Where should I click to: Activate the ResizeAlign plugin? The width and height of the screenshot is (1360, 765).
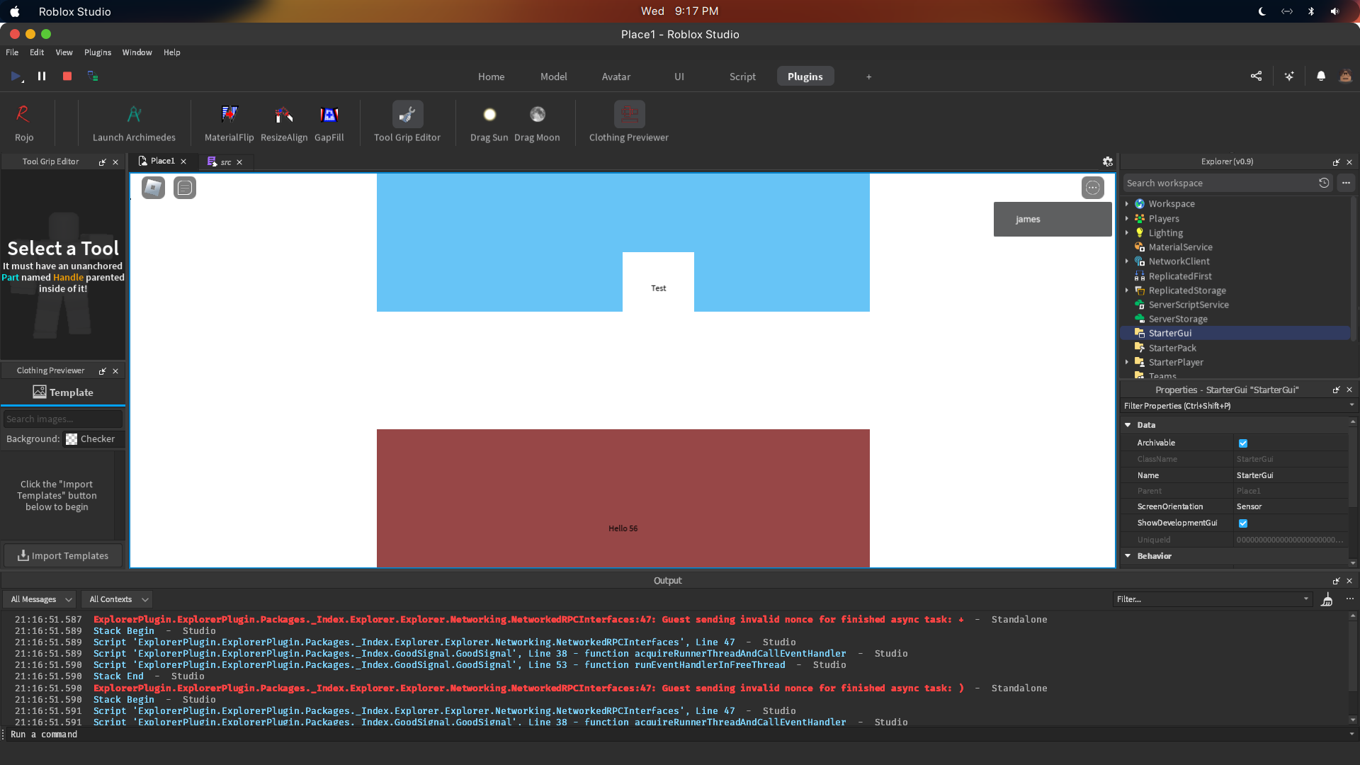(284, 122)
